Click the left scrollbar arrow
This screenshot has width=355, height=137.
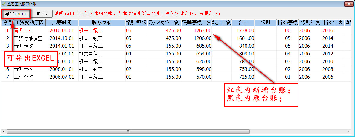click(4, 131)
